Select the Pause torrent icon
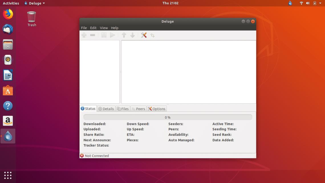This screenshot has width=325, height=183. [104, 35]
